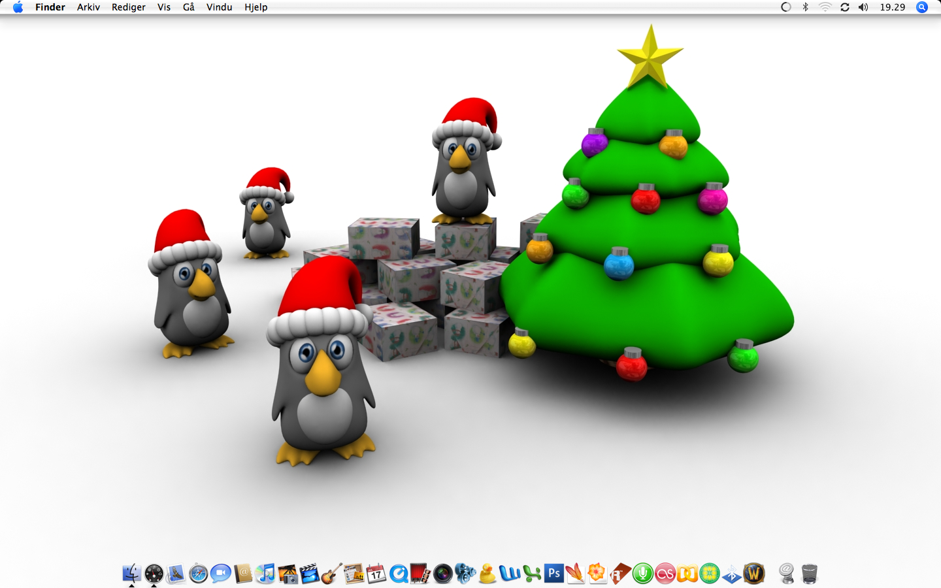Open Bluetooth status menu in menu bar
Viewport: 941px width, 588px height.
tap(806, 7)
